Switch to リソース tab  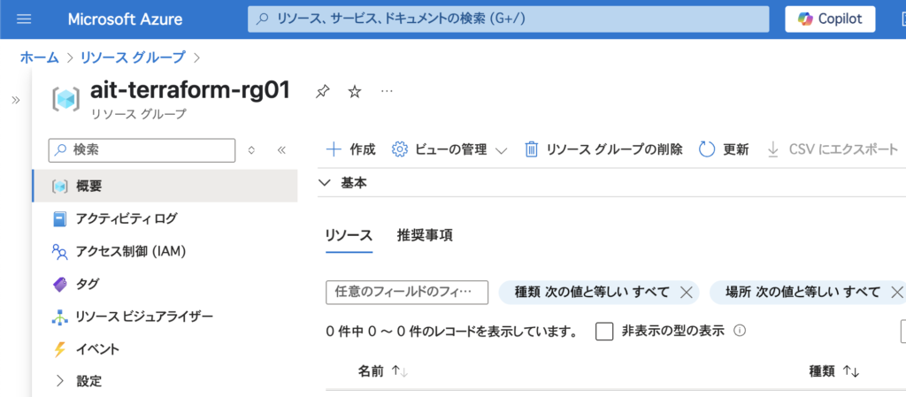(349, 235)
